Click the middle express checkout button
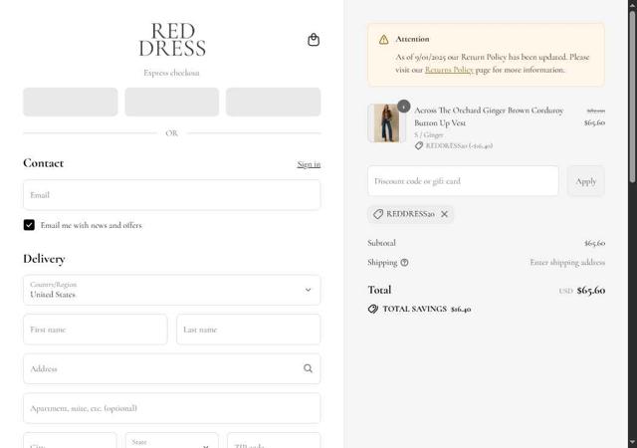637x448 pixels. click(172, 102)
